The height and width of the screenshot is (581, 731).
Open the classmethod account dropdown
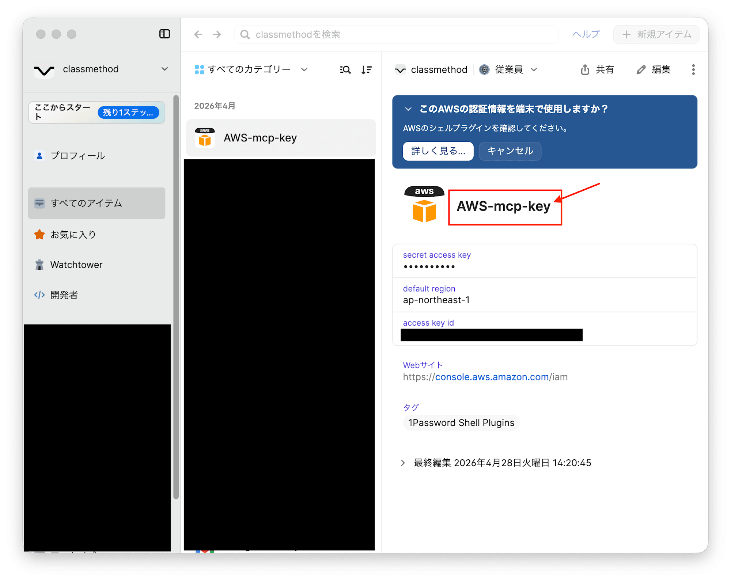164,69
